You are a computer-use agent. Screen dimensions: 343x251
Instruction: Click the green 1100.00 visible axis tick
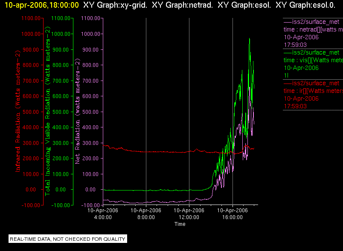[61, 18]
